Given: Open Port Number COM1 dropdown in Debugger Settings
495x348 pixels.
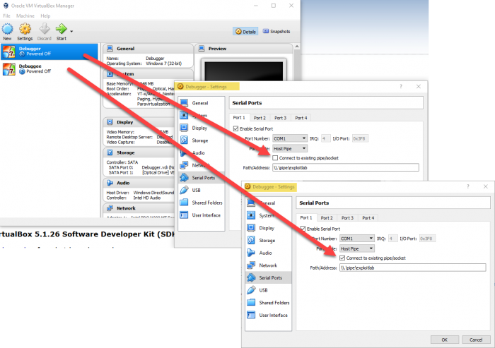Looking at the screenshot, I should (x=289, y=138).
